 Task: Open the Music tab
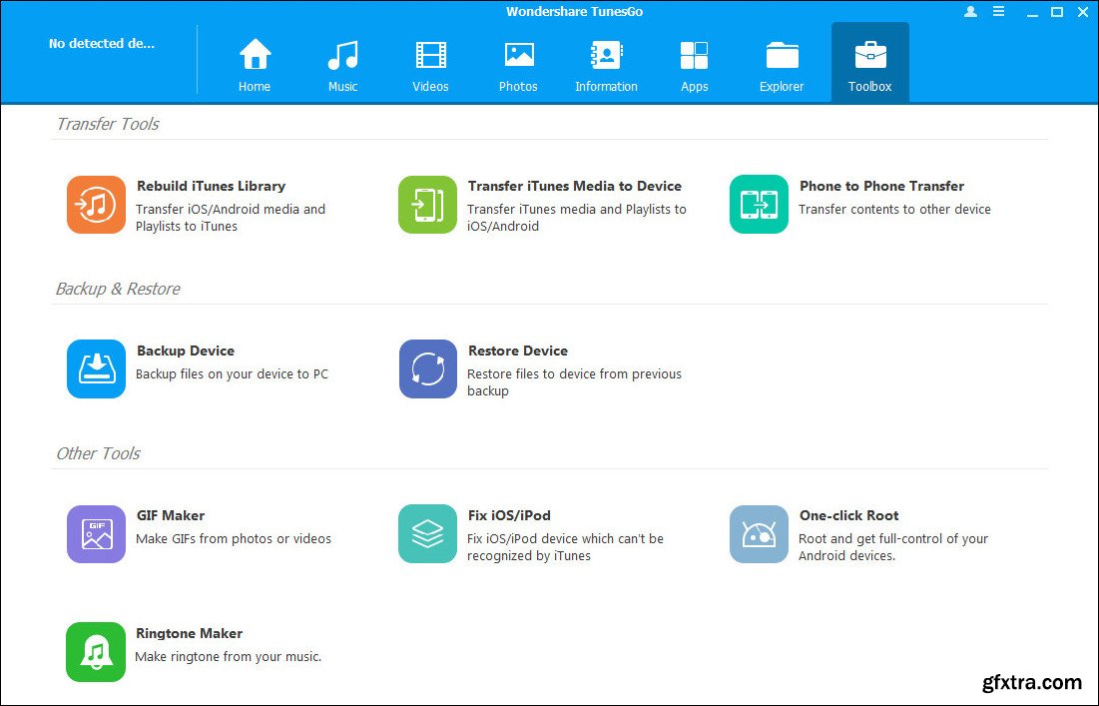[x=342, y=65]
